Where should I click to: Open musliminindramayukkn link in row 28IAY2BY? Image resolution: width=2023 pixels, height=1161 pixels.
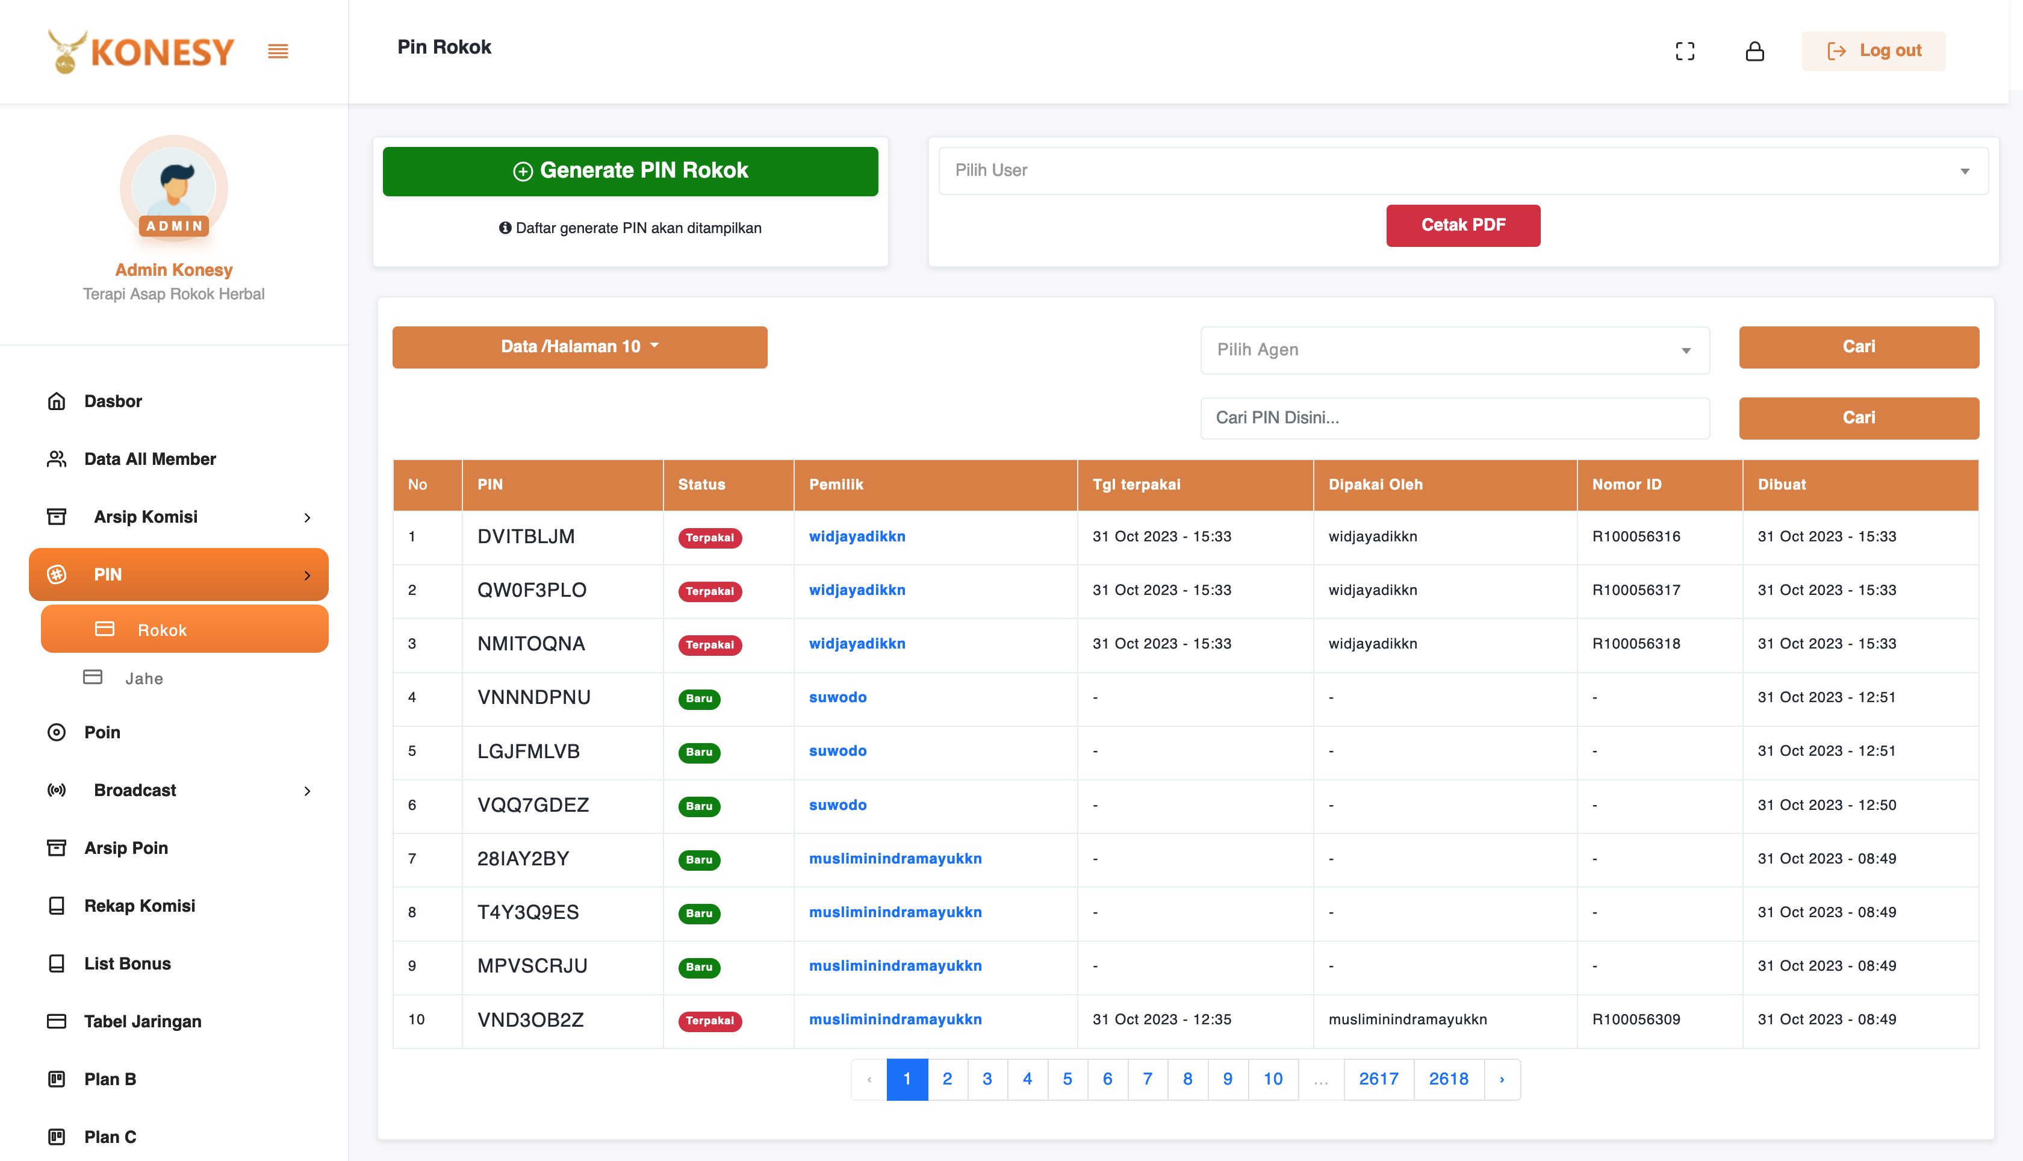pos(895,859)
